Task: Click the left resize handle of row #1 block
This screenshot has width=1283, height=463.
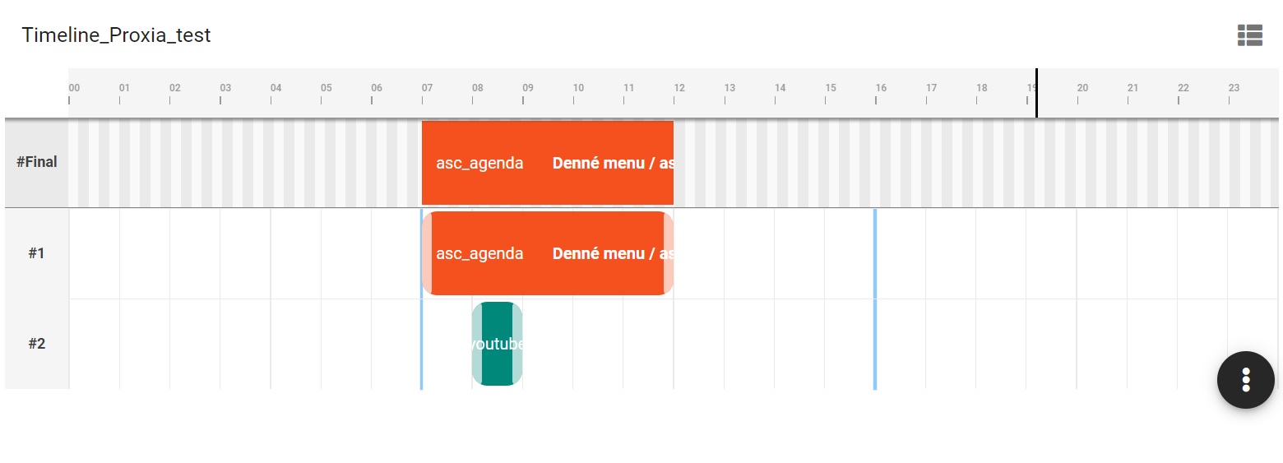Action: [x=427, y=253]
